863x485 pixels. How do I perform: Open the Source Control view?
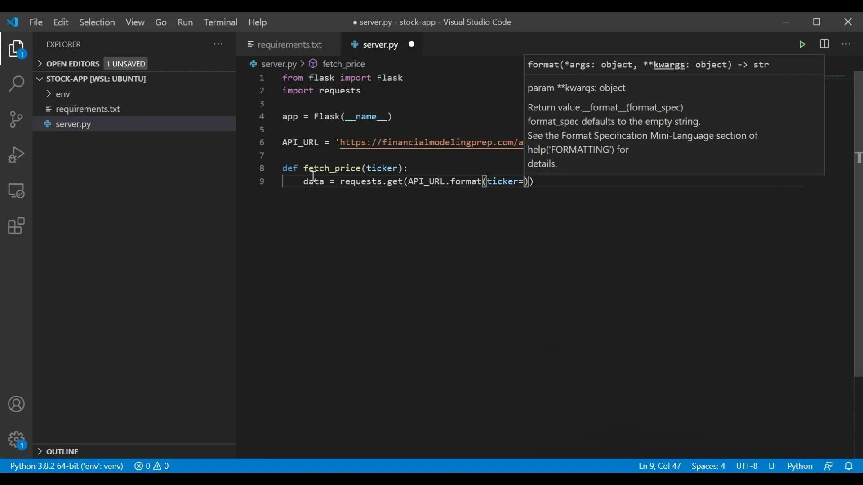(x=16, y=119)
